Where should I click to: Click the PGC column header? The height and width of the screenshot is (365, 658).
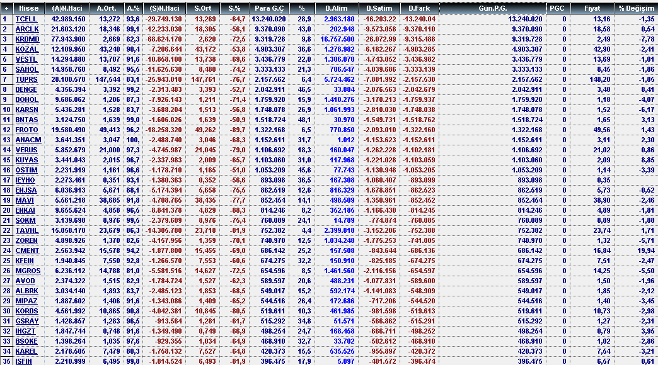pyautogui.click(x=557, y=8)
